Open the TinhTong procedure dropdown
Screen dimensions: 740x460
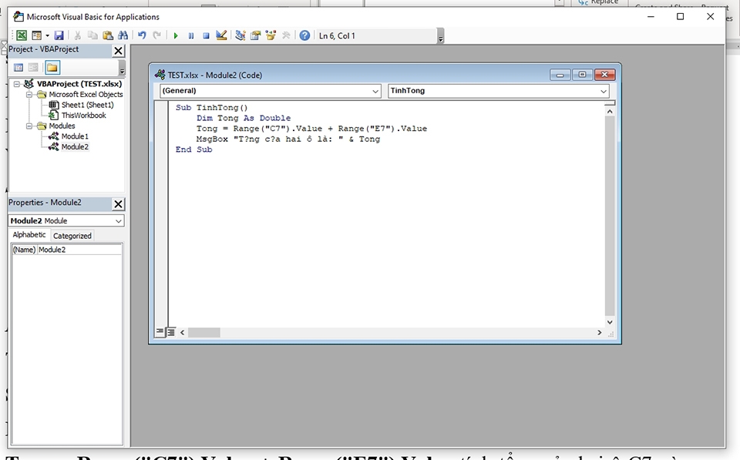pos(604,91)
